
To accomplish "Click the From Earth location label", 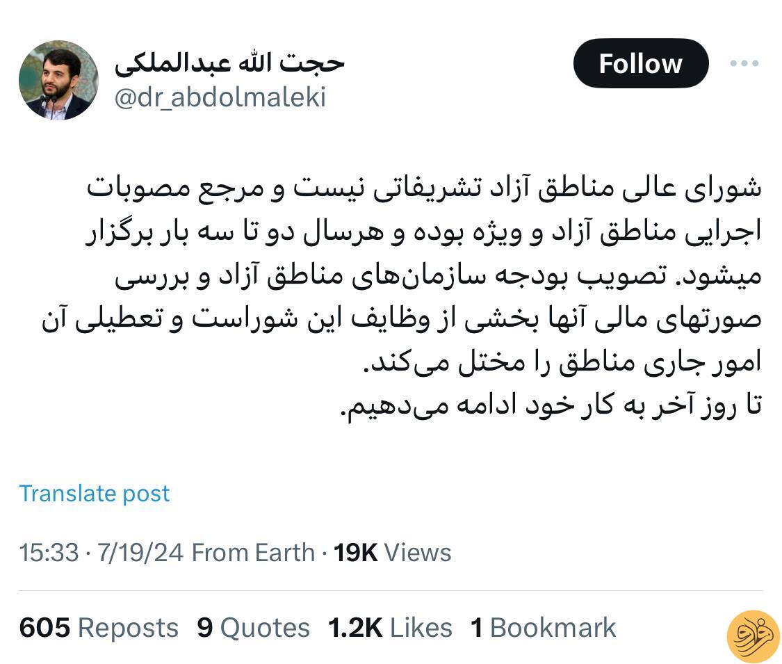I will click(253, 552).
